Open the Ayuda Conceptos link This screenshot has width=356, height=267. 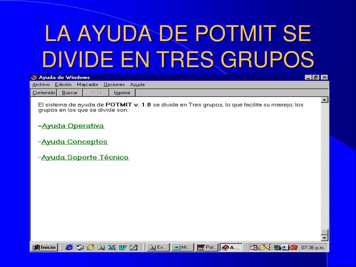point(75,142)
